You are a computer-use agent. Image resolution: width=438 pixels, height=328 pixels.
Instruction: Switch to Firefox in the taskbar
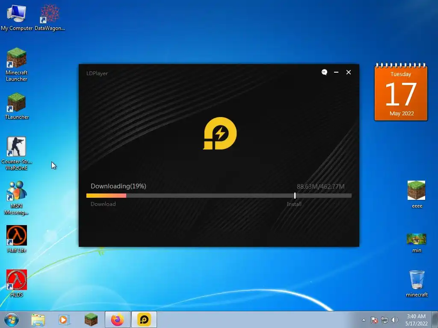coord(118,319)
